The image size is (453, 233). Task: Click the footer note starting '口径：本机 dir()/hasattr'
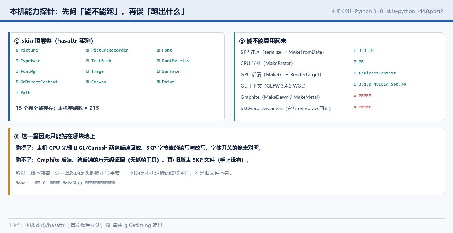pos(86,225)
